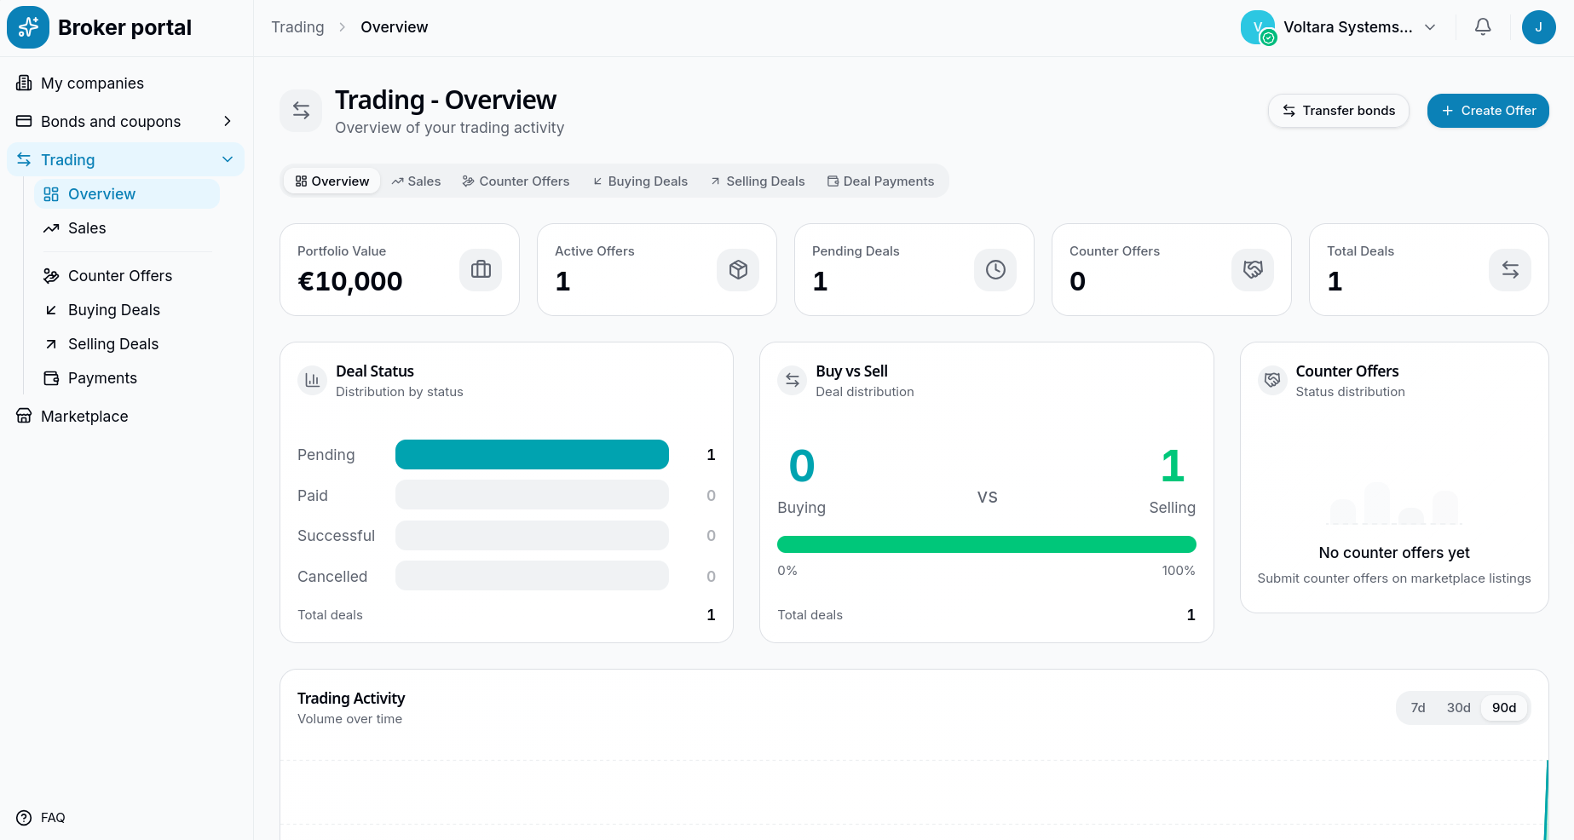Click the Buying vs Selling progress bar
The height and width of the screenshot is (840, 1574).
987,544
